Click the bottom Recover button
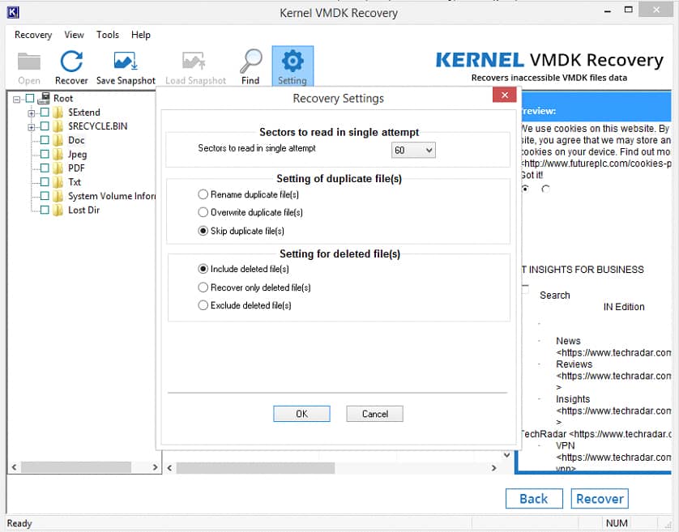 coord(600,499)
